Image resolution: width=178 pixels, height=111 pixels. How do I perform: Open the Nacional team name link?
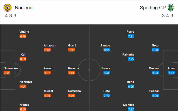24,8
